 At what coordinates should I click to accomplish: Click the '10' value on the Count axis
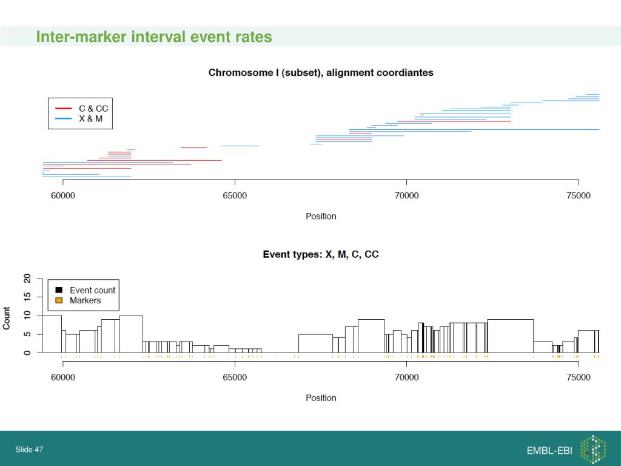[x=27, y=316]
